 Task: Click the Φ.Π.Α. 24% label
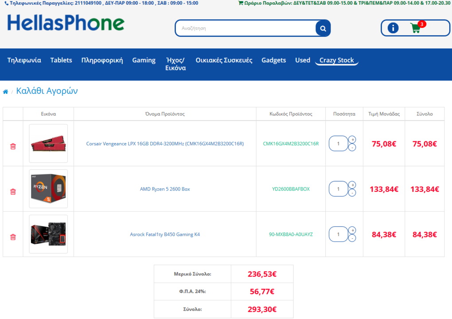(x=193, y=292)
